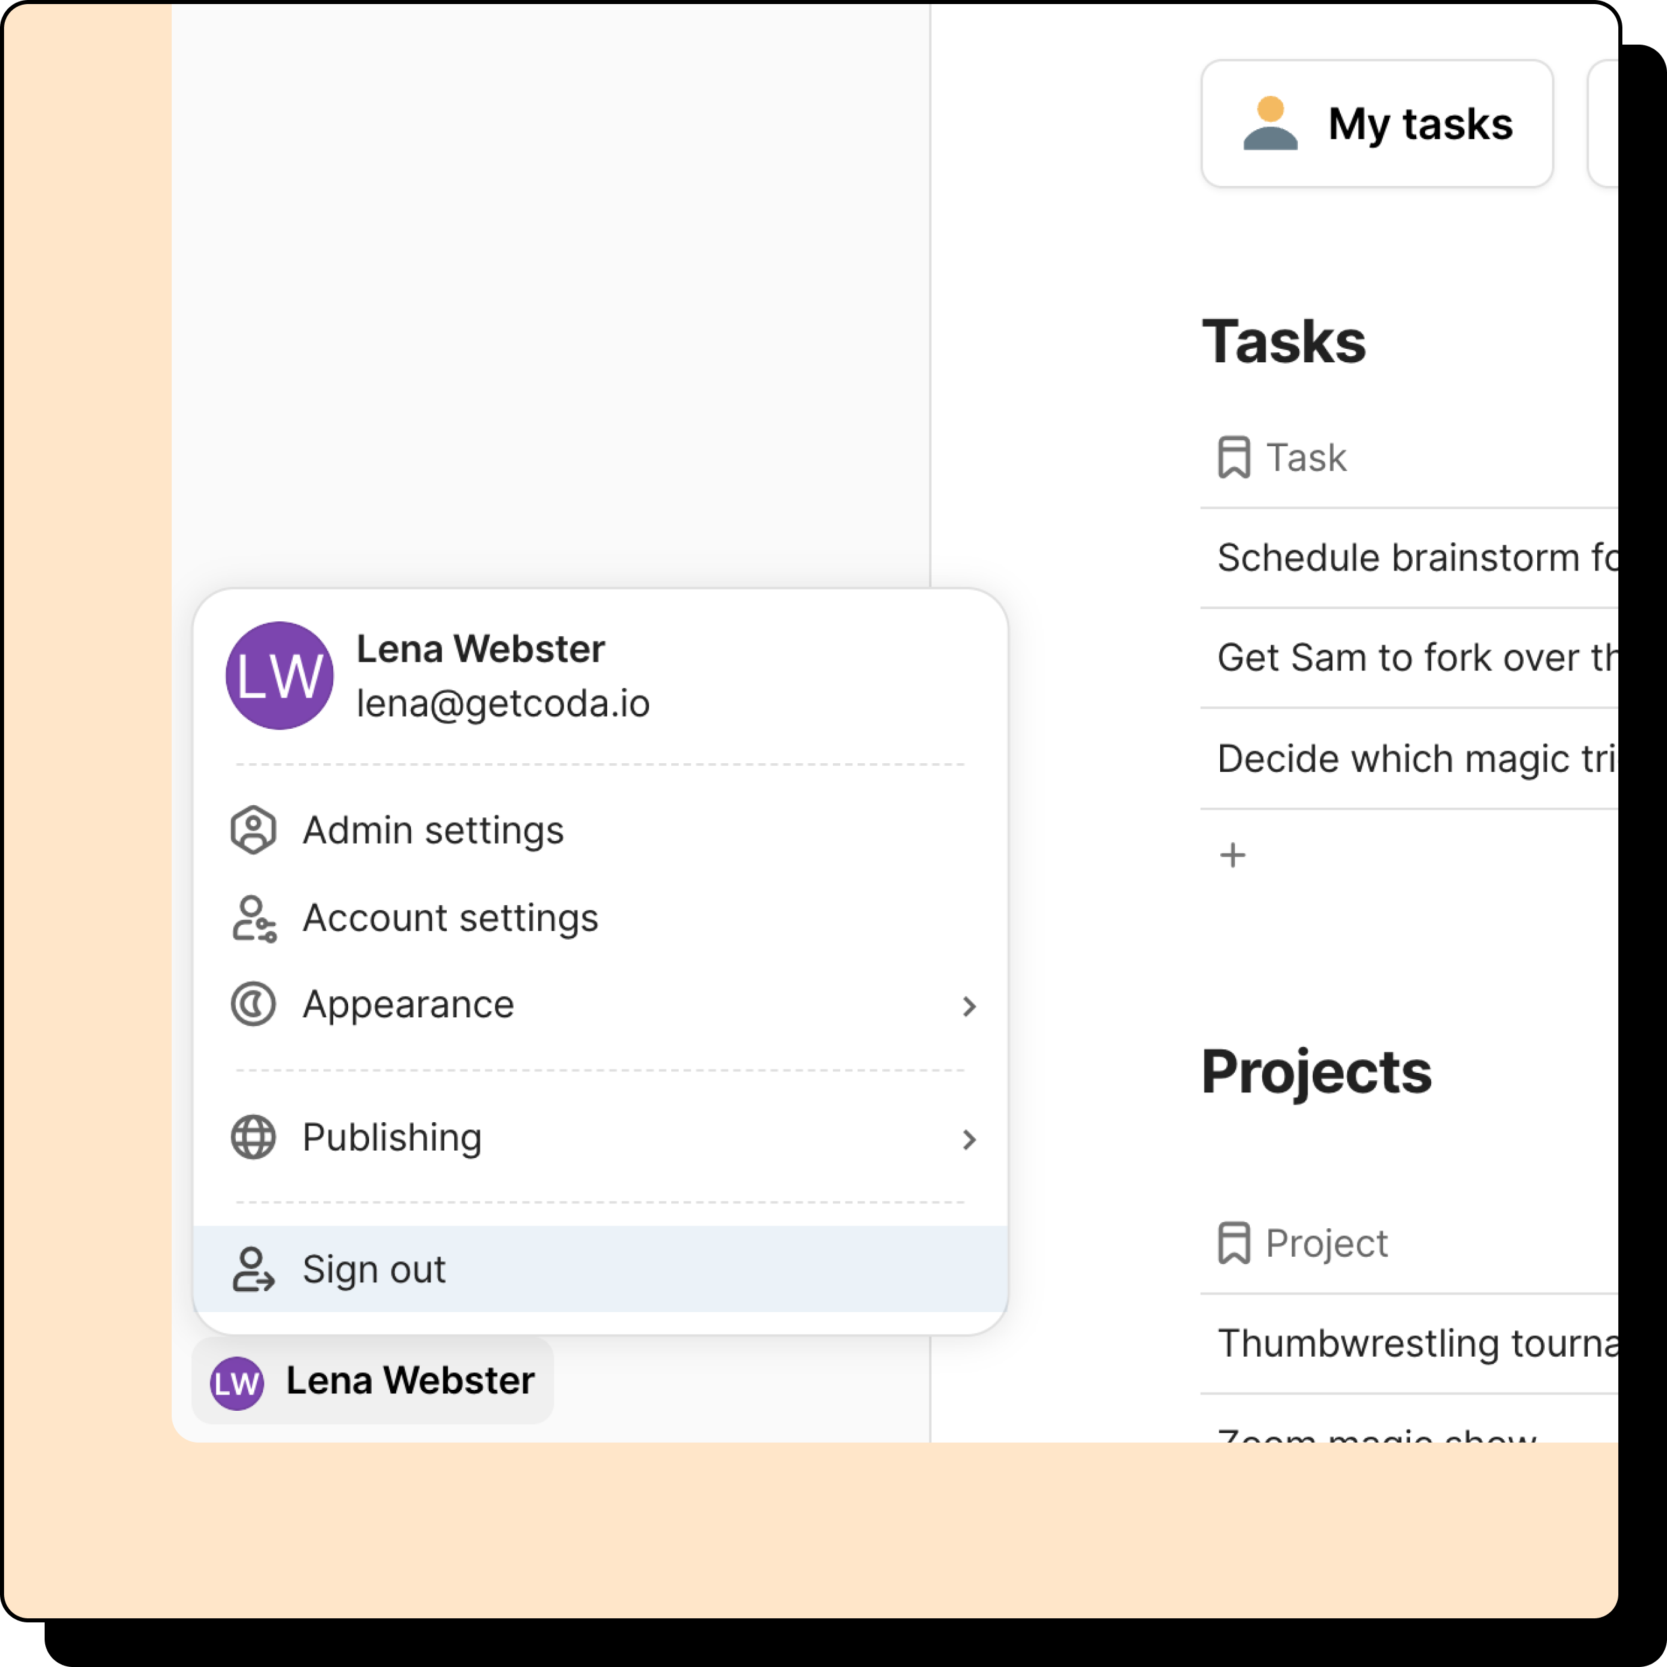
Task: Open the Thumbwrestling tournament project row
Action: tap(1415, 1343)
